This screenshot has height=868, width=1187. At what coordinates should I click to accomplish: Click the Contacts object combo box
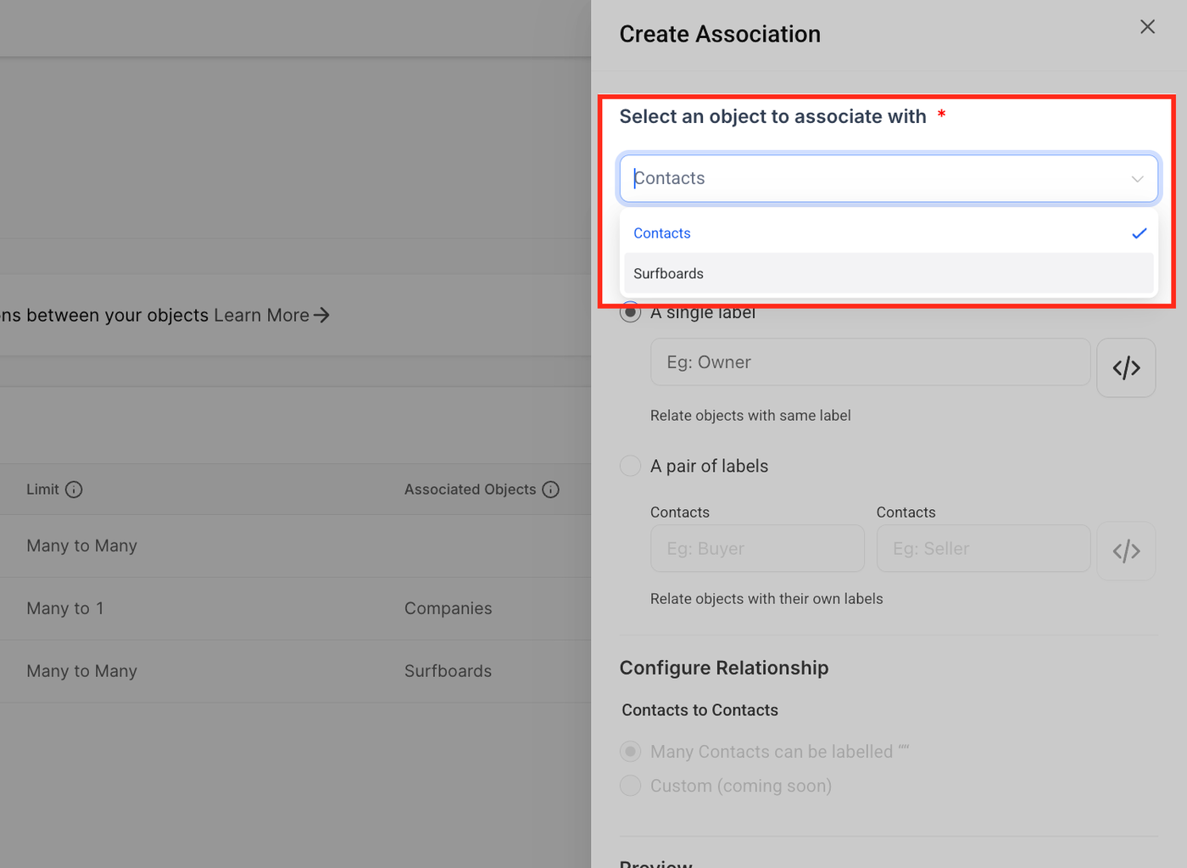point(889,178)
